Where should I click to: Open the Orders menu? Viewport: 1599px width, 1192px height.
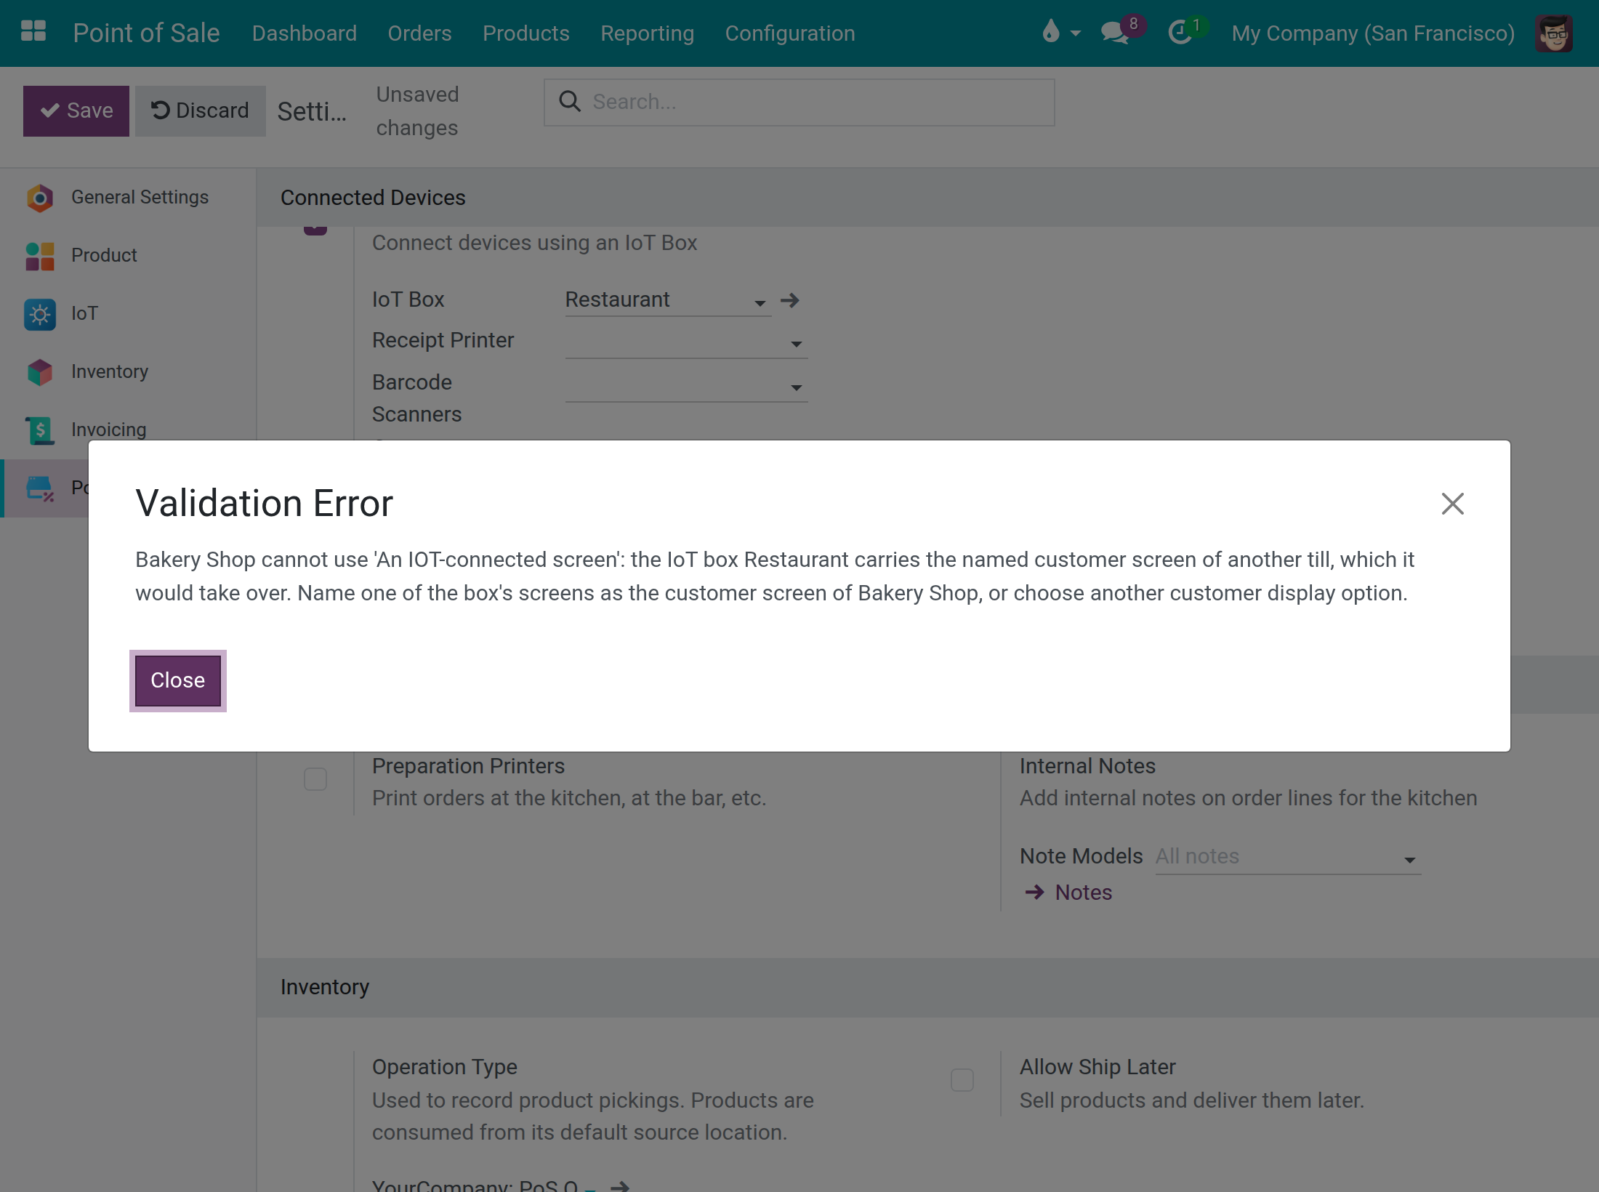(419, 33)
